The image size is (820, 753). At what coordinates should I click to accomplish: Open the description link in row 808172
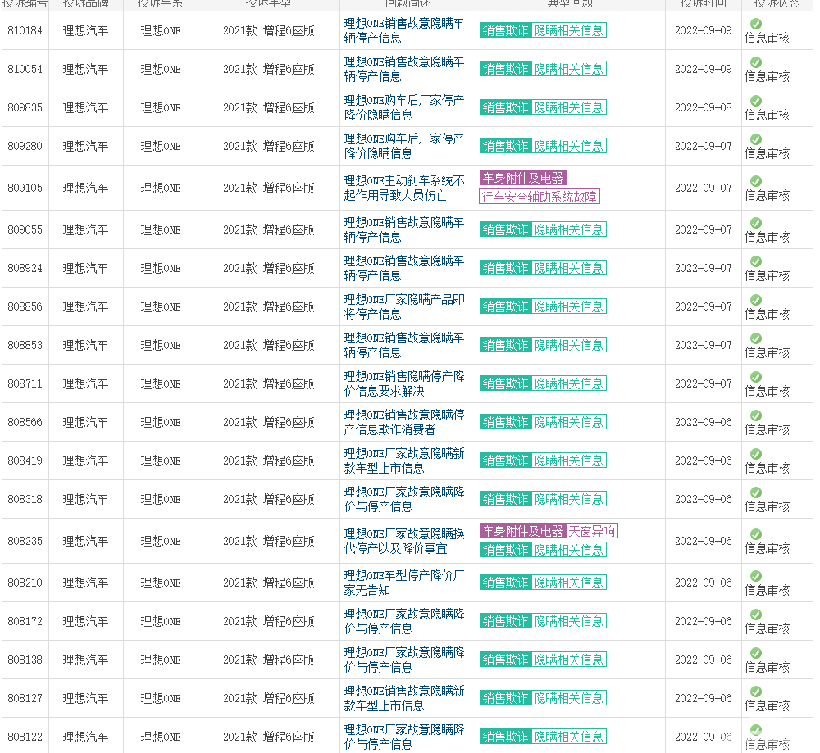404,621
